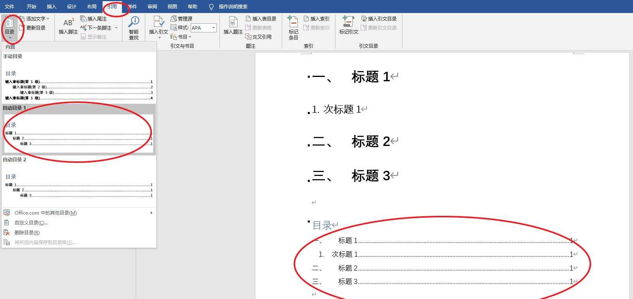Click heading 二、标题 2 in document

coord(351,141)
